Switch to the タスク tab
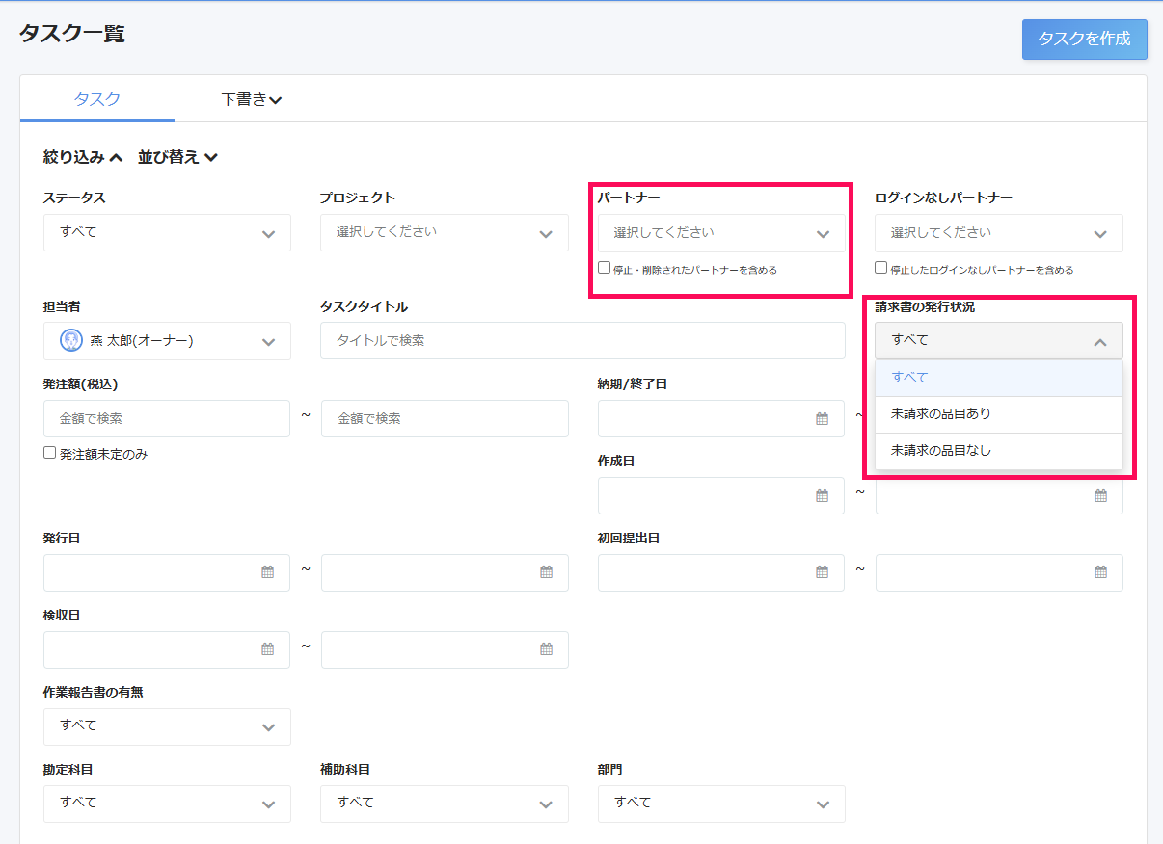1163x844 pixels. (x=97, y=98)
